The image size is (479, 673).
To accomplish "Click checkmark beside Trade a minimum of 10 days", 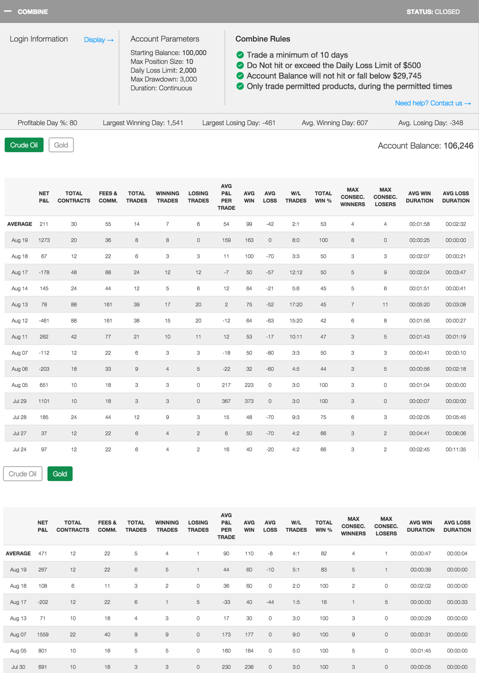I will (x=240, y=55).
